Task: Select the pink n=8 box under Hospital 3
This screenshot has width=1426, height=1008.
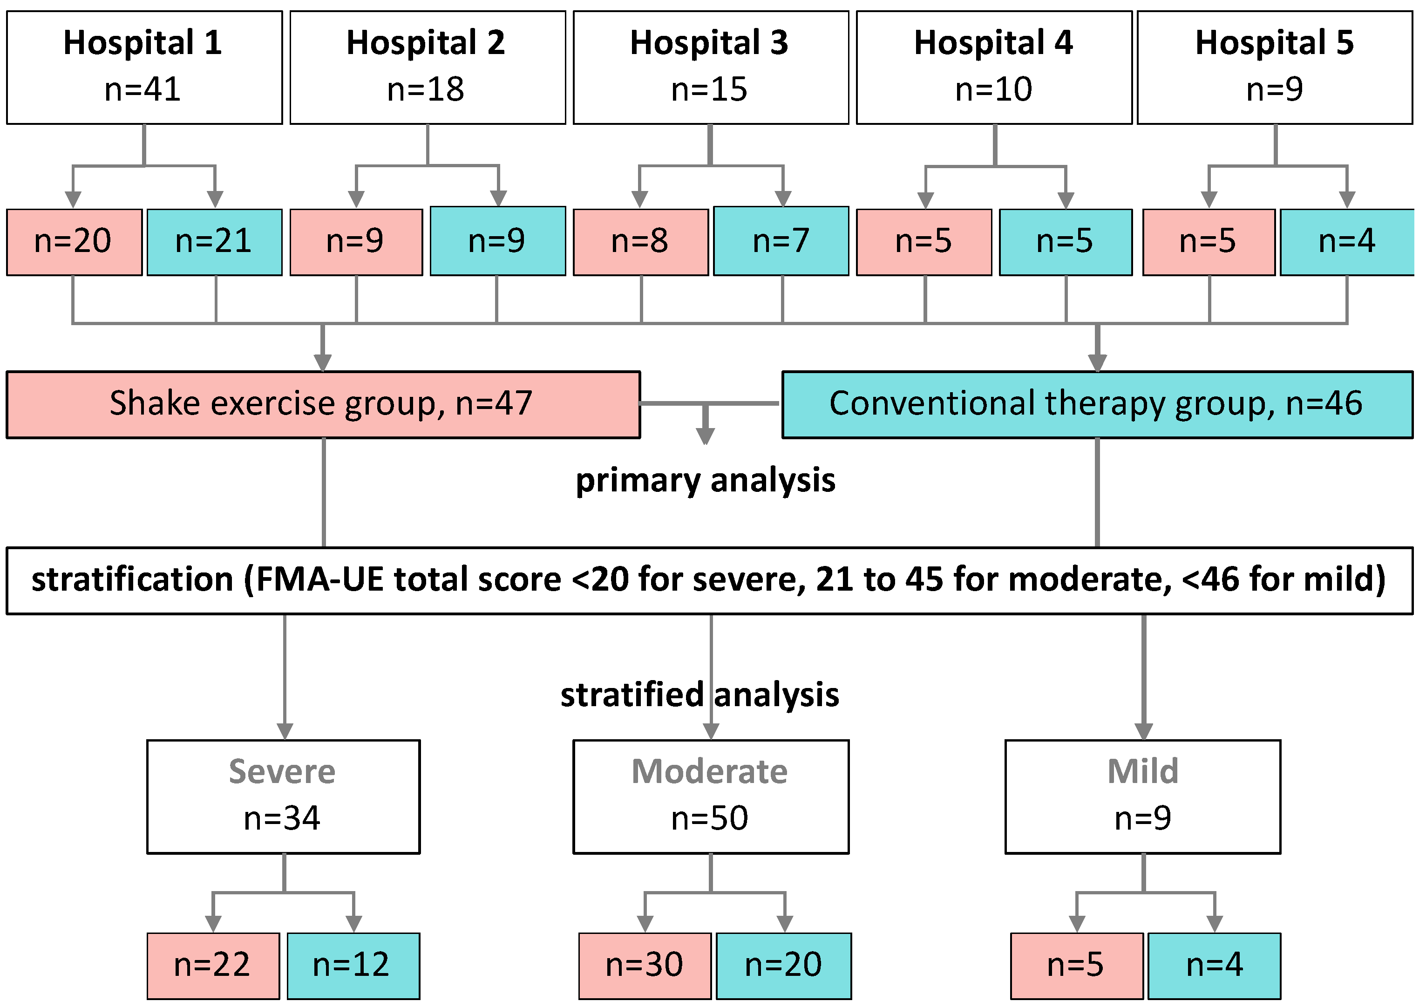Action: pos(641,242)
